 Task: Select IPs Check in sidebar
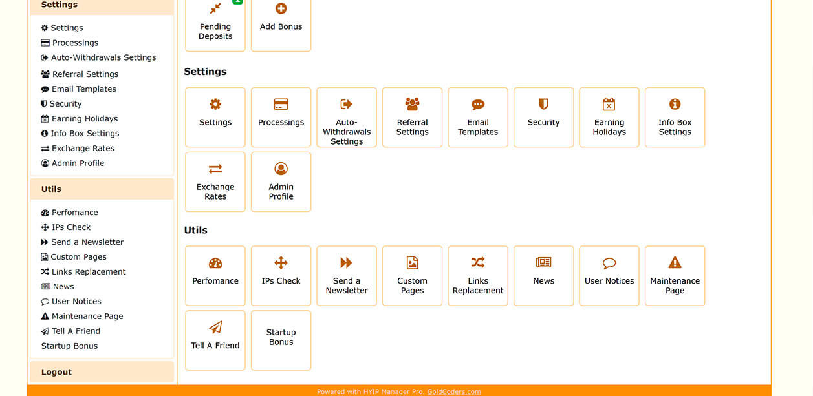click(66, 227)
